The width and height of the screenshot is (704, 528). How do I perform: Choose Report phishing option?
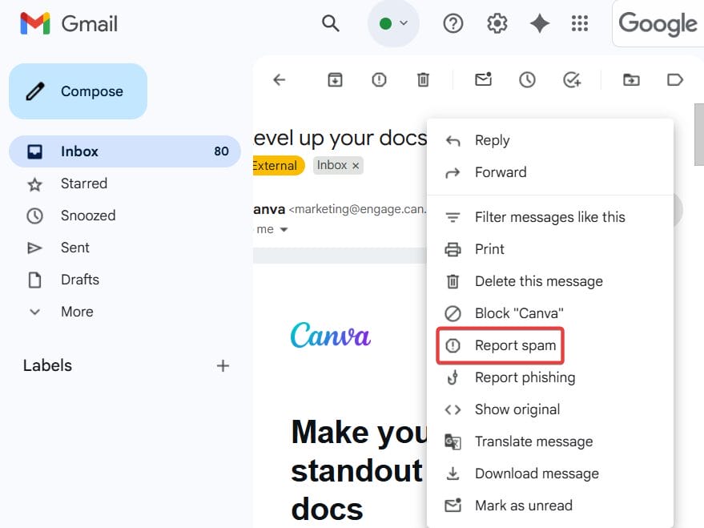click(x=550, y=377)
